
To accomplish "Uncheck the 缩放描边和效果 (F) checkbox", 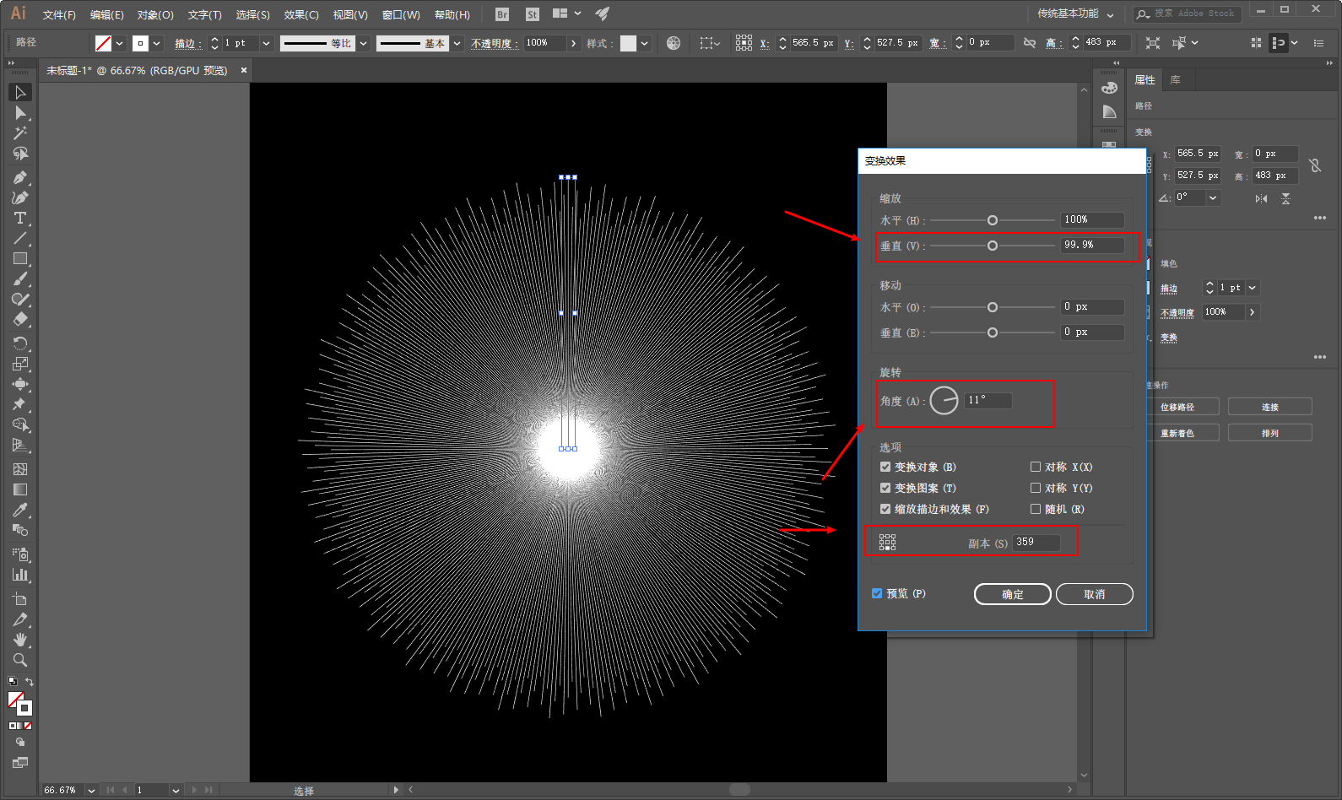I will [885, 509].
